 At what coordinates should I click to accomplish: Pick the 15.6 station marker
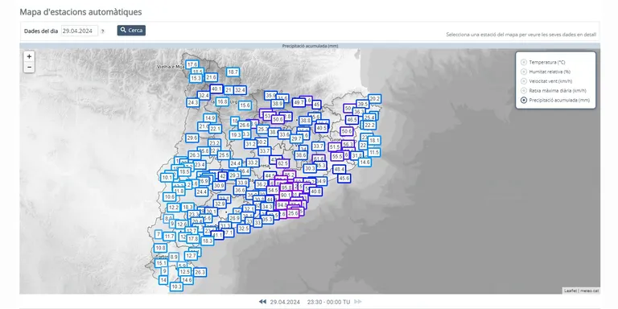(x=245, y=105)
